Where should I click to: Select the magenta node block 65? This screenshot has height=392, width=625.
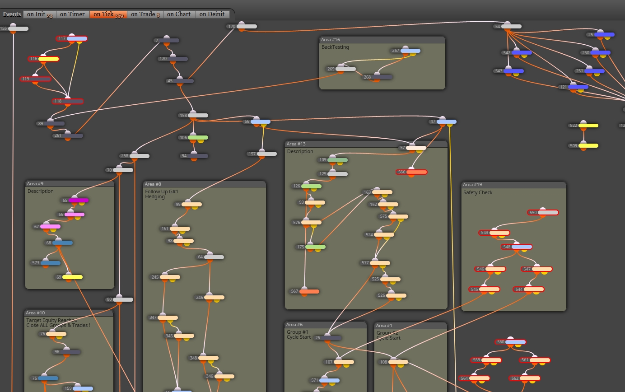(x=75, y=200)
